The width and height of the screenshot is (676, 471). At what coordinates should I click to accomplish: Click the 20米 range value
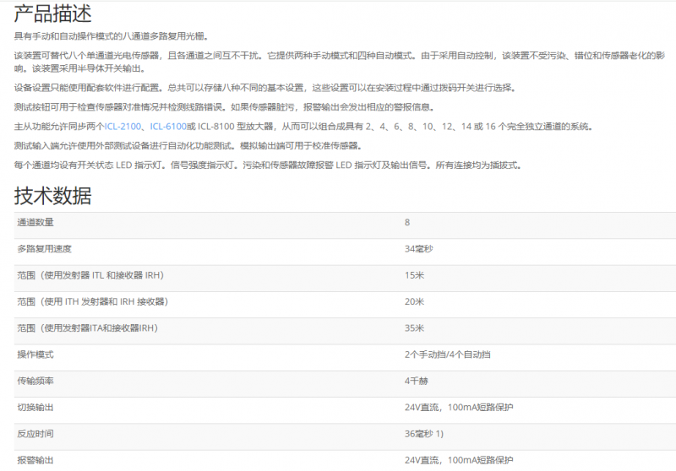pyautogui.click(x=414, y=301)
